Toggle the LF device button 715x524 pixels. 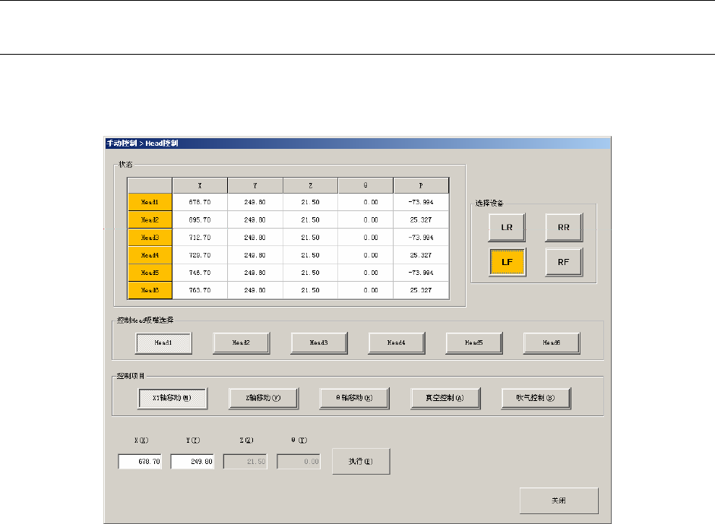[507, 263]
